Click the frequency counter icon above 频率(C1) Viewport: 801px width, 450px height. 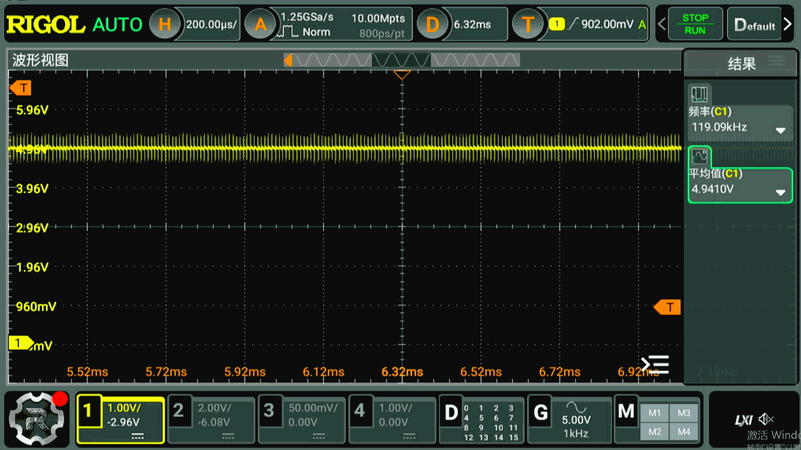[699, 94]
